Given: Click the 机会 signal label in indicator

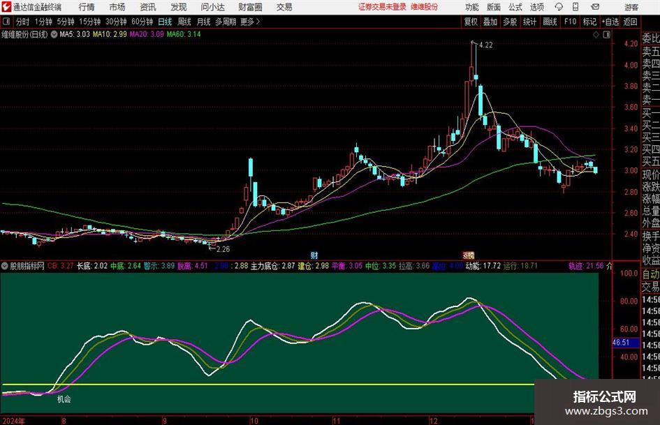Looking at the screenshot, I should 64,399.
